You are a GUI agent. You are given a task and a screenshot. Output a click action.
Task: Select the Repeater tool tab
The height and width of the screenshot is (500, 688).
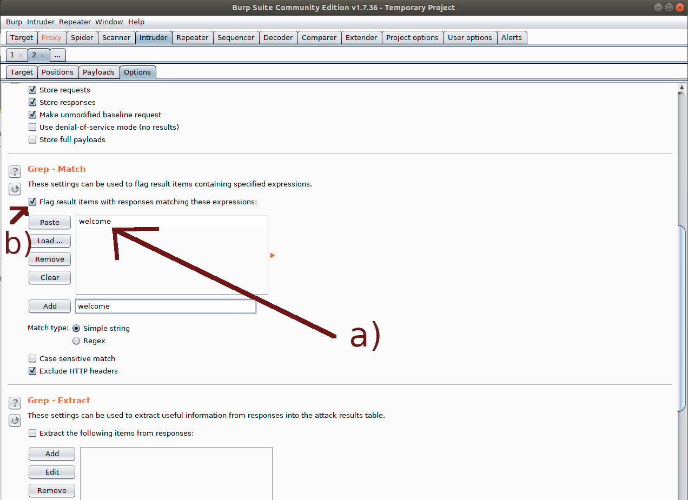pos(193,37)
